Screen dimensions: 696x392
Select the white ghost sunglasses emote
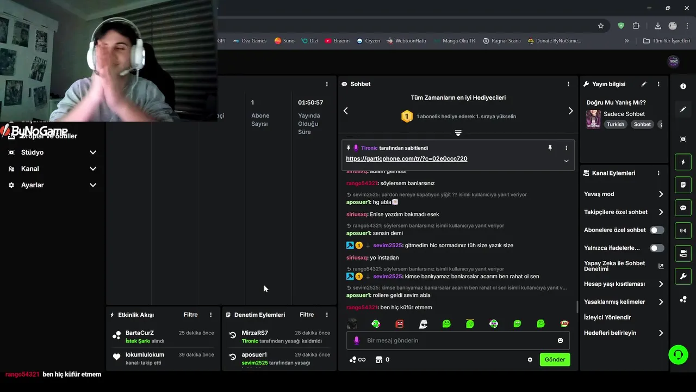pyautogui.click(x=423, y=324)
